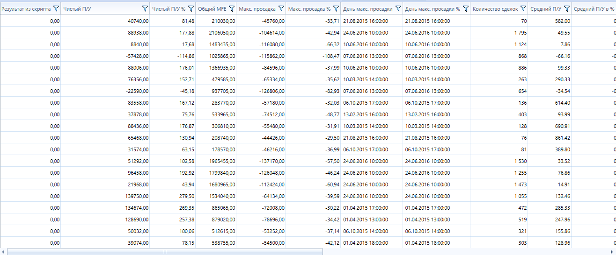Open filter for Макс. просадка % column
This screenshot has width=616, height=255.
tap(336, 8)
